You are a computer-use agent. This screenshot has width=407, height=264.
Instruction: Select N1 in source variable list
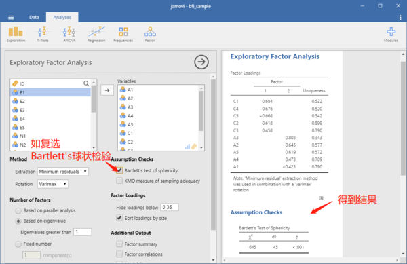50,136
